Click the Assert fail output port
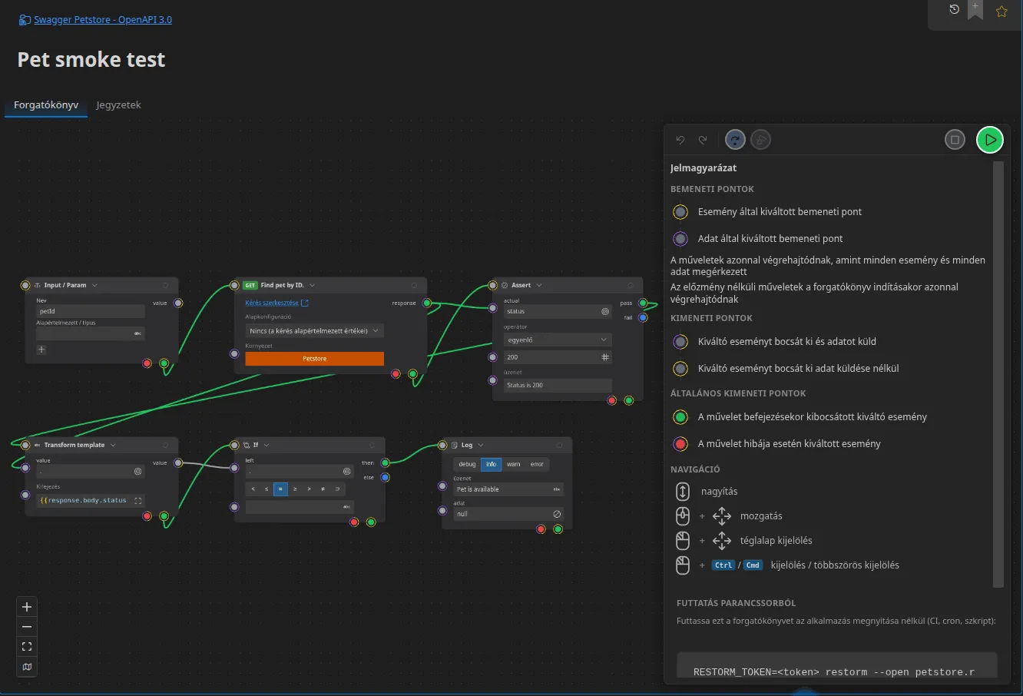The height and width of the screenshot is (696, 1023). [643, 317]
